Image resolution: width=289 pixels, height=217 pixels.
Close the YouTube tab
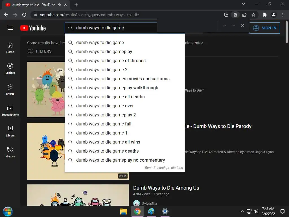tap(65, 5)
